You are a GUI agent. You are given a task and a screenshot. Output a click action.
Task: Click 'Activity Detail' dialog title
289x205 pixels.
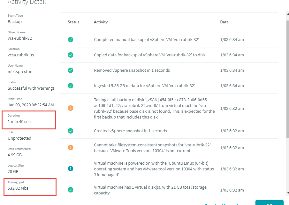(x=27, y=2)
